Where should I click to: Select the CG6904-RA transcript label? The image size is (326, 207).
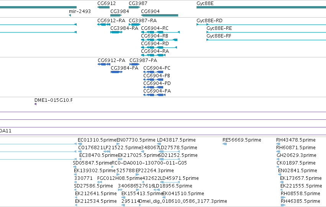155,51
